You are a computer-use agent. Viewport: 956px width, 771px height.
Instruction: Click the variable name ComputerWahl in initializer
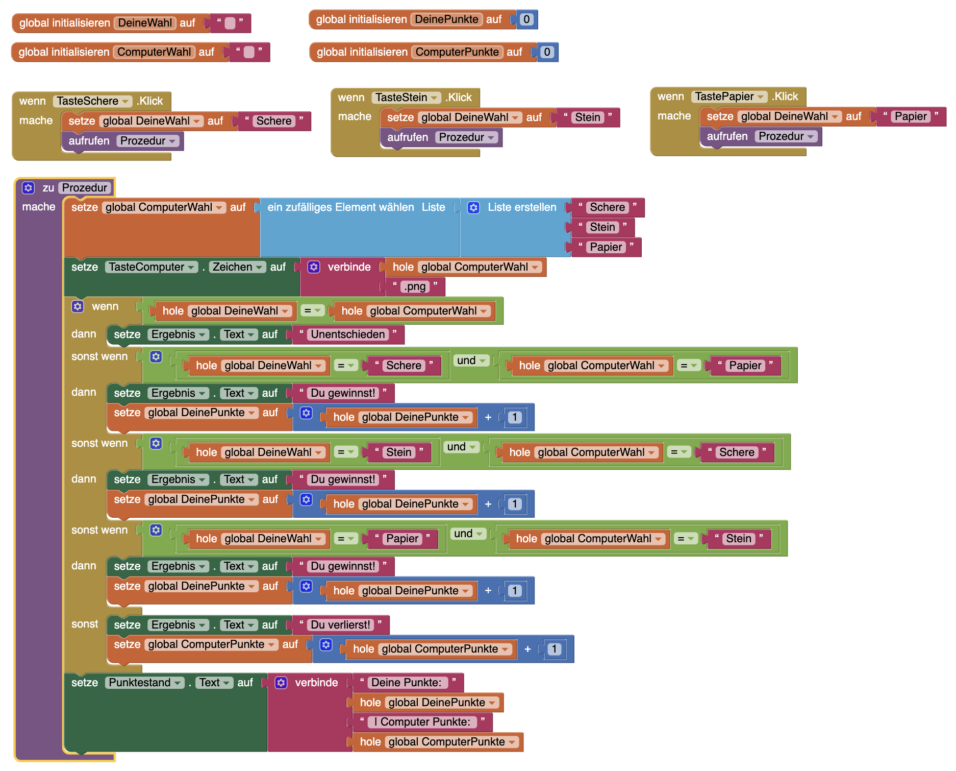click(154, 52)
